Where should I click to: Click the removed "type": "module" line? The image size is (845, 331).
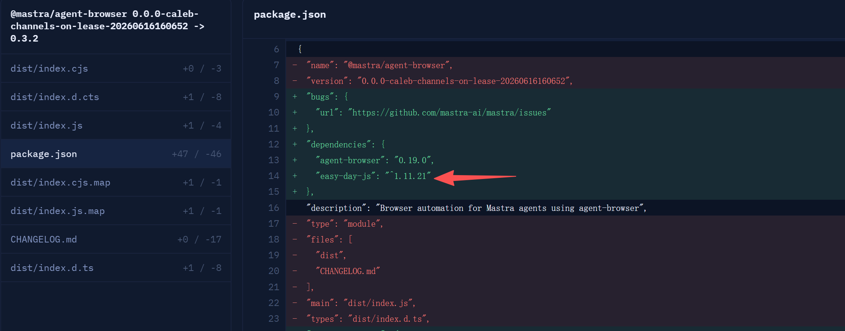click(565, 224)
